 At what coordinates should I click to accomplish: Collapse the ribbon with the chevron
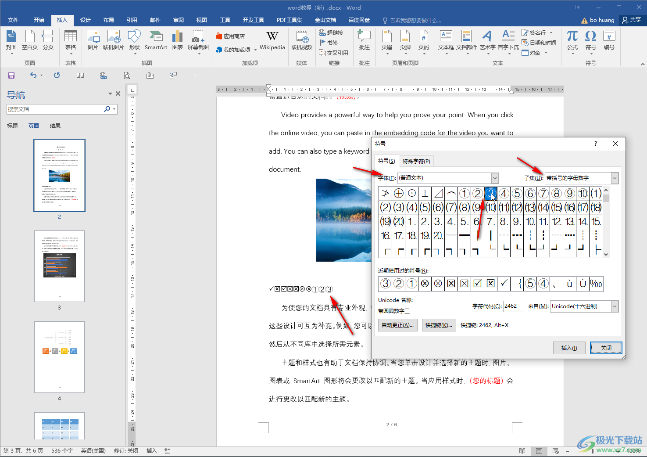tap(642, 64)
